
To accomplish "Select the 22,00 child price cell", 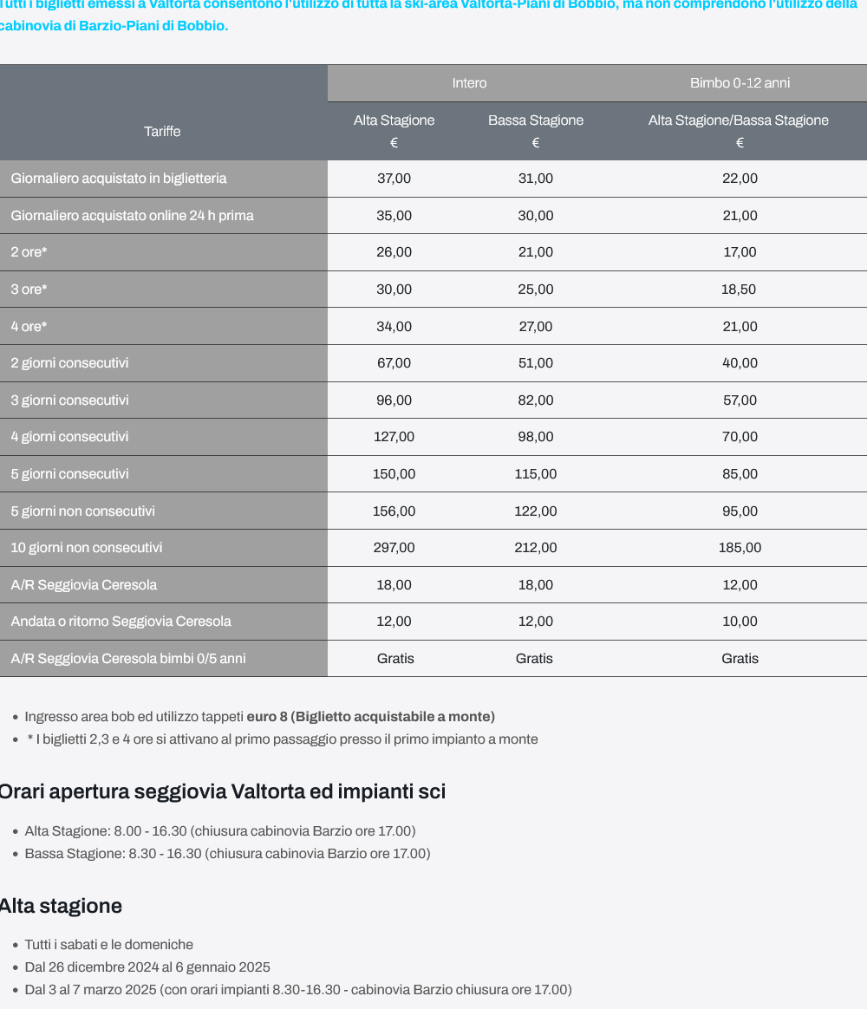I will tap(740, 179).
